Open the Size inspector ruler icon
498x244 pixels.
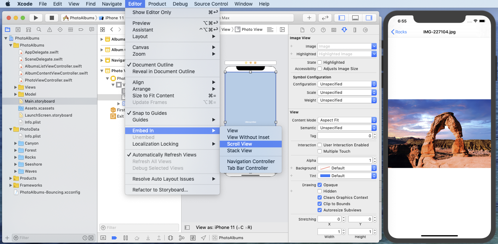click(355, 30)
